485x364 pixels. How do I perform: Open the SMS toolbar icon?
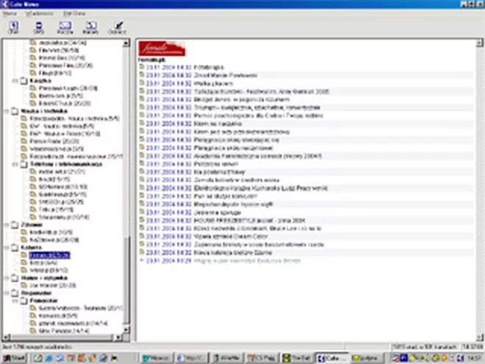tap(38, 27)
